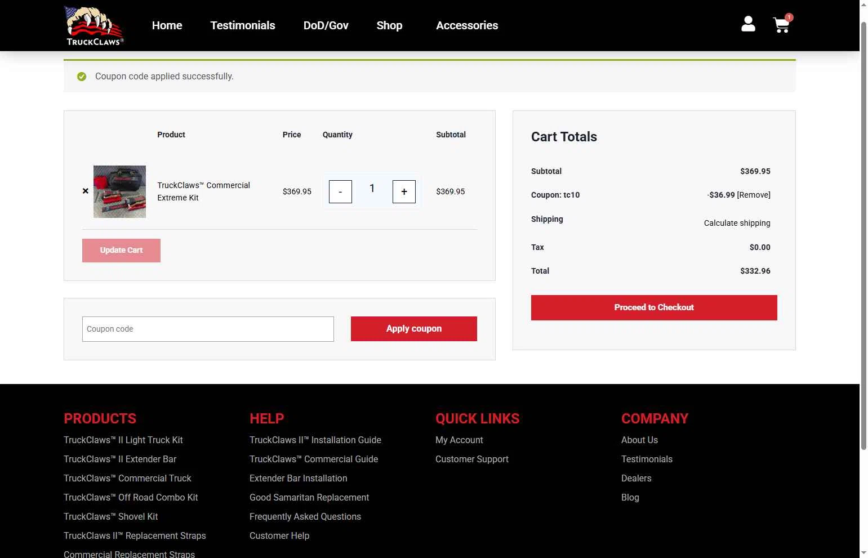Click the Cart Totals subtotal value $369.95
The width and height of the screenshot is (868, 558).
(755, 171)
